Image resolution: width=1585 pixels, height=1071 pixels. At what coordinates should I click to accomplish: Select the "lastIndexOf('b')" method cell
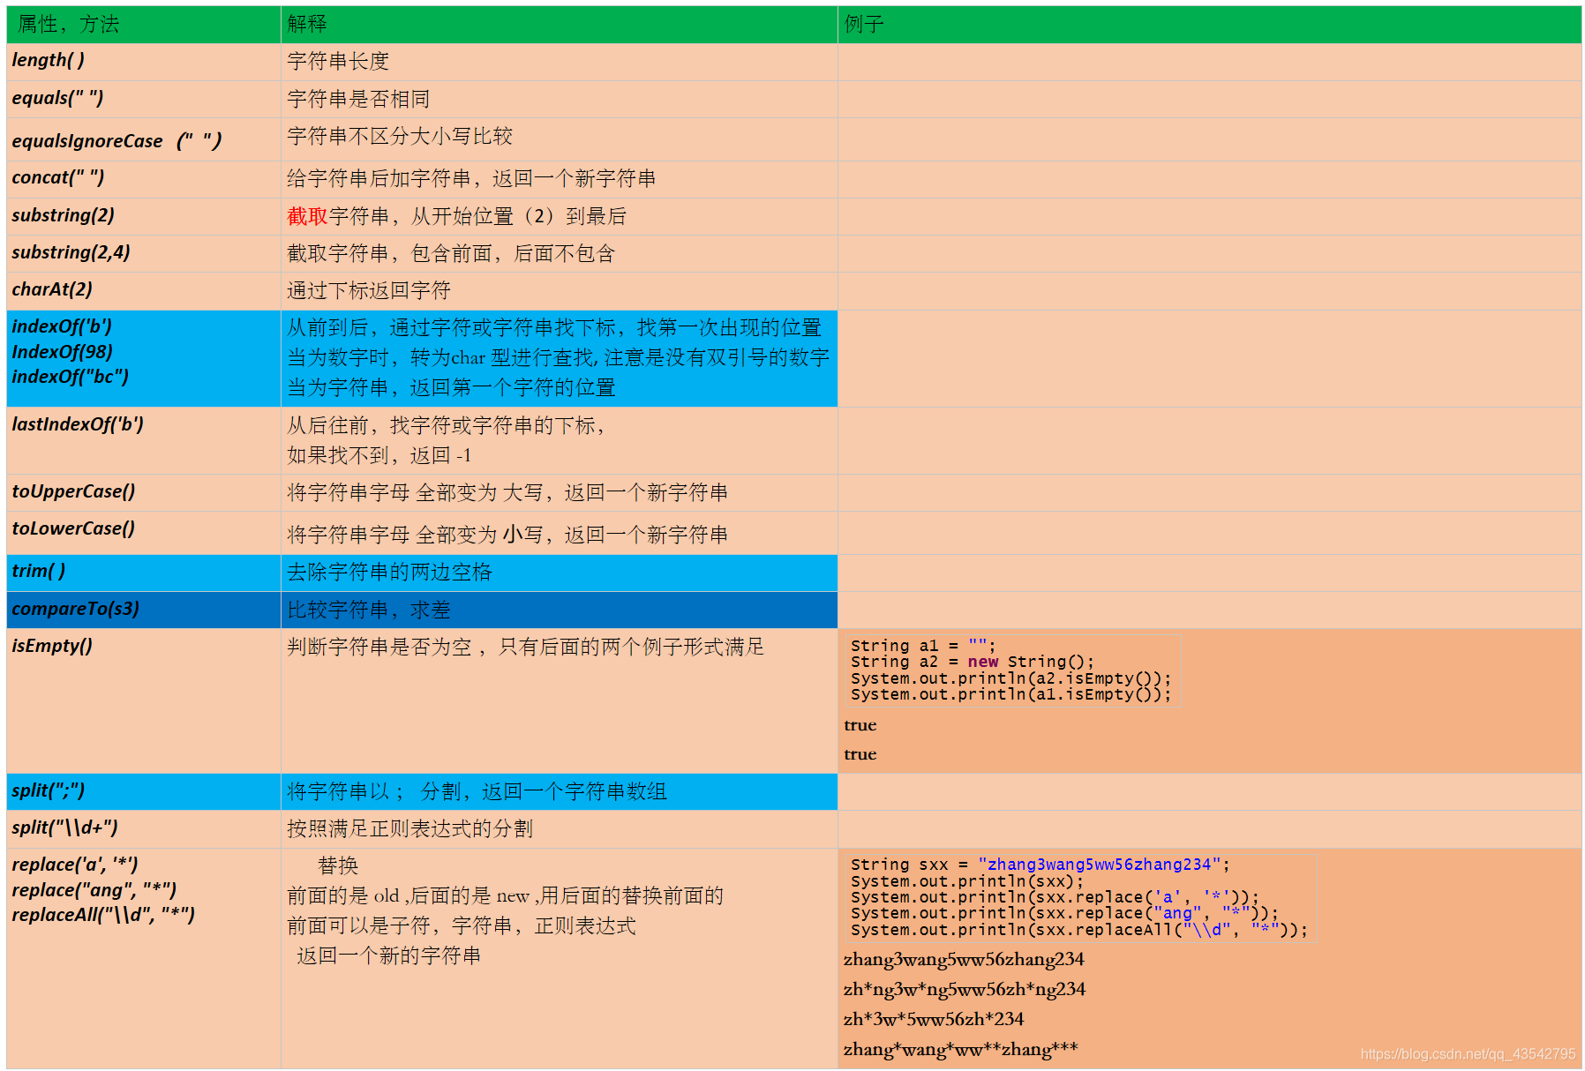[144, 440]
